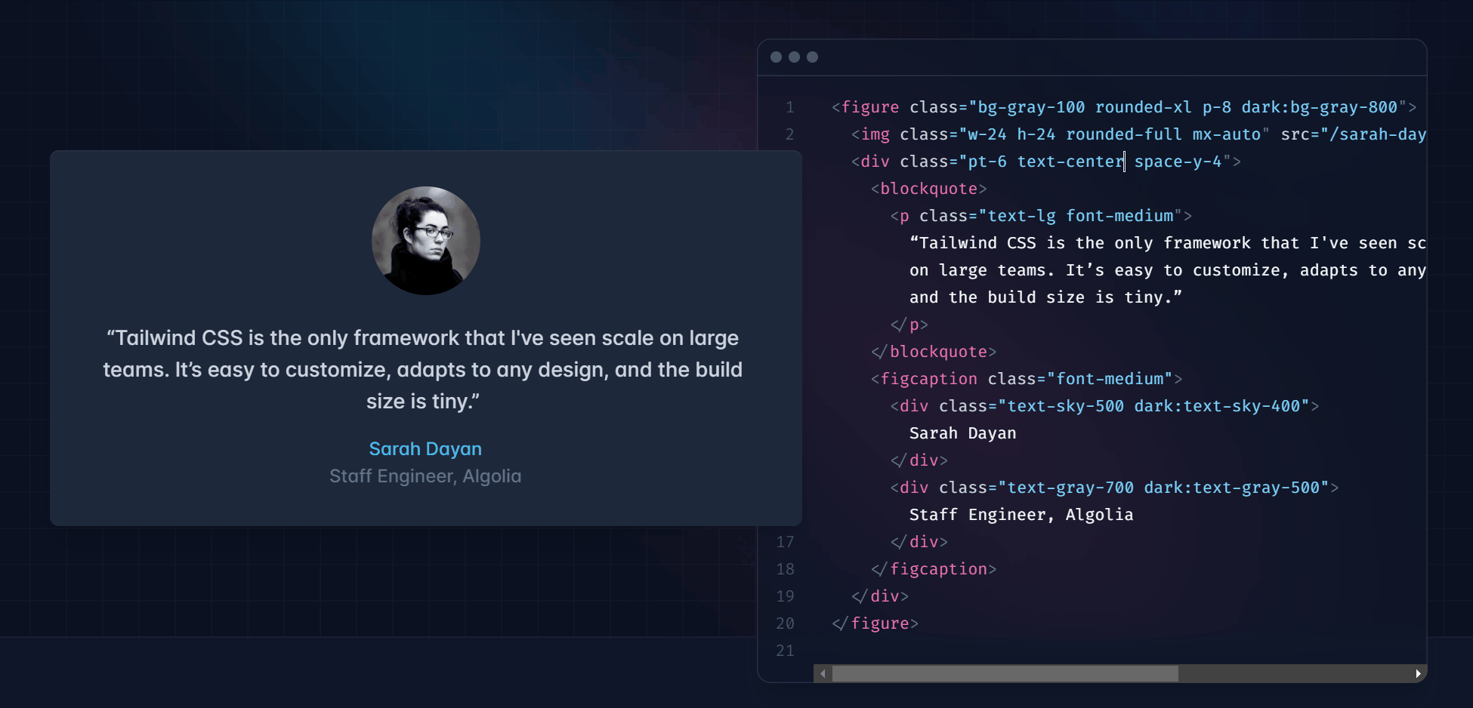The width and height of the screenshot is (1473, 708).
Task: Click the code line 'and the build size is tiny.'
Action: coord(1045,297)
